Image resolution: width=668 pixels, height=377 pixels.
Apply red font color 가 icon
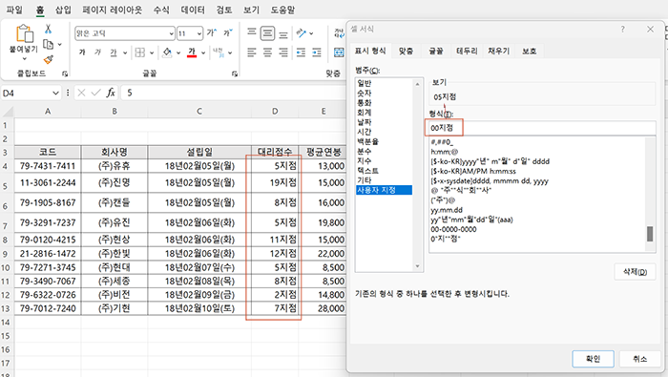(192, 52)
